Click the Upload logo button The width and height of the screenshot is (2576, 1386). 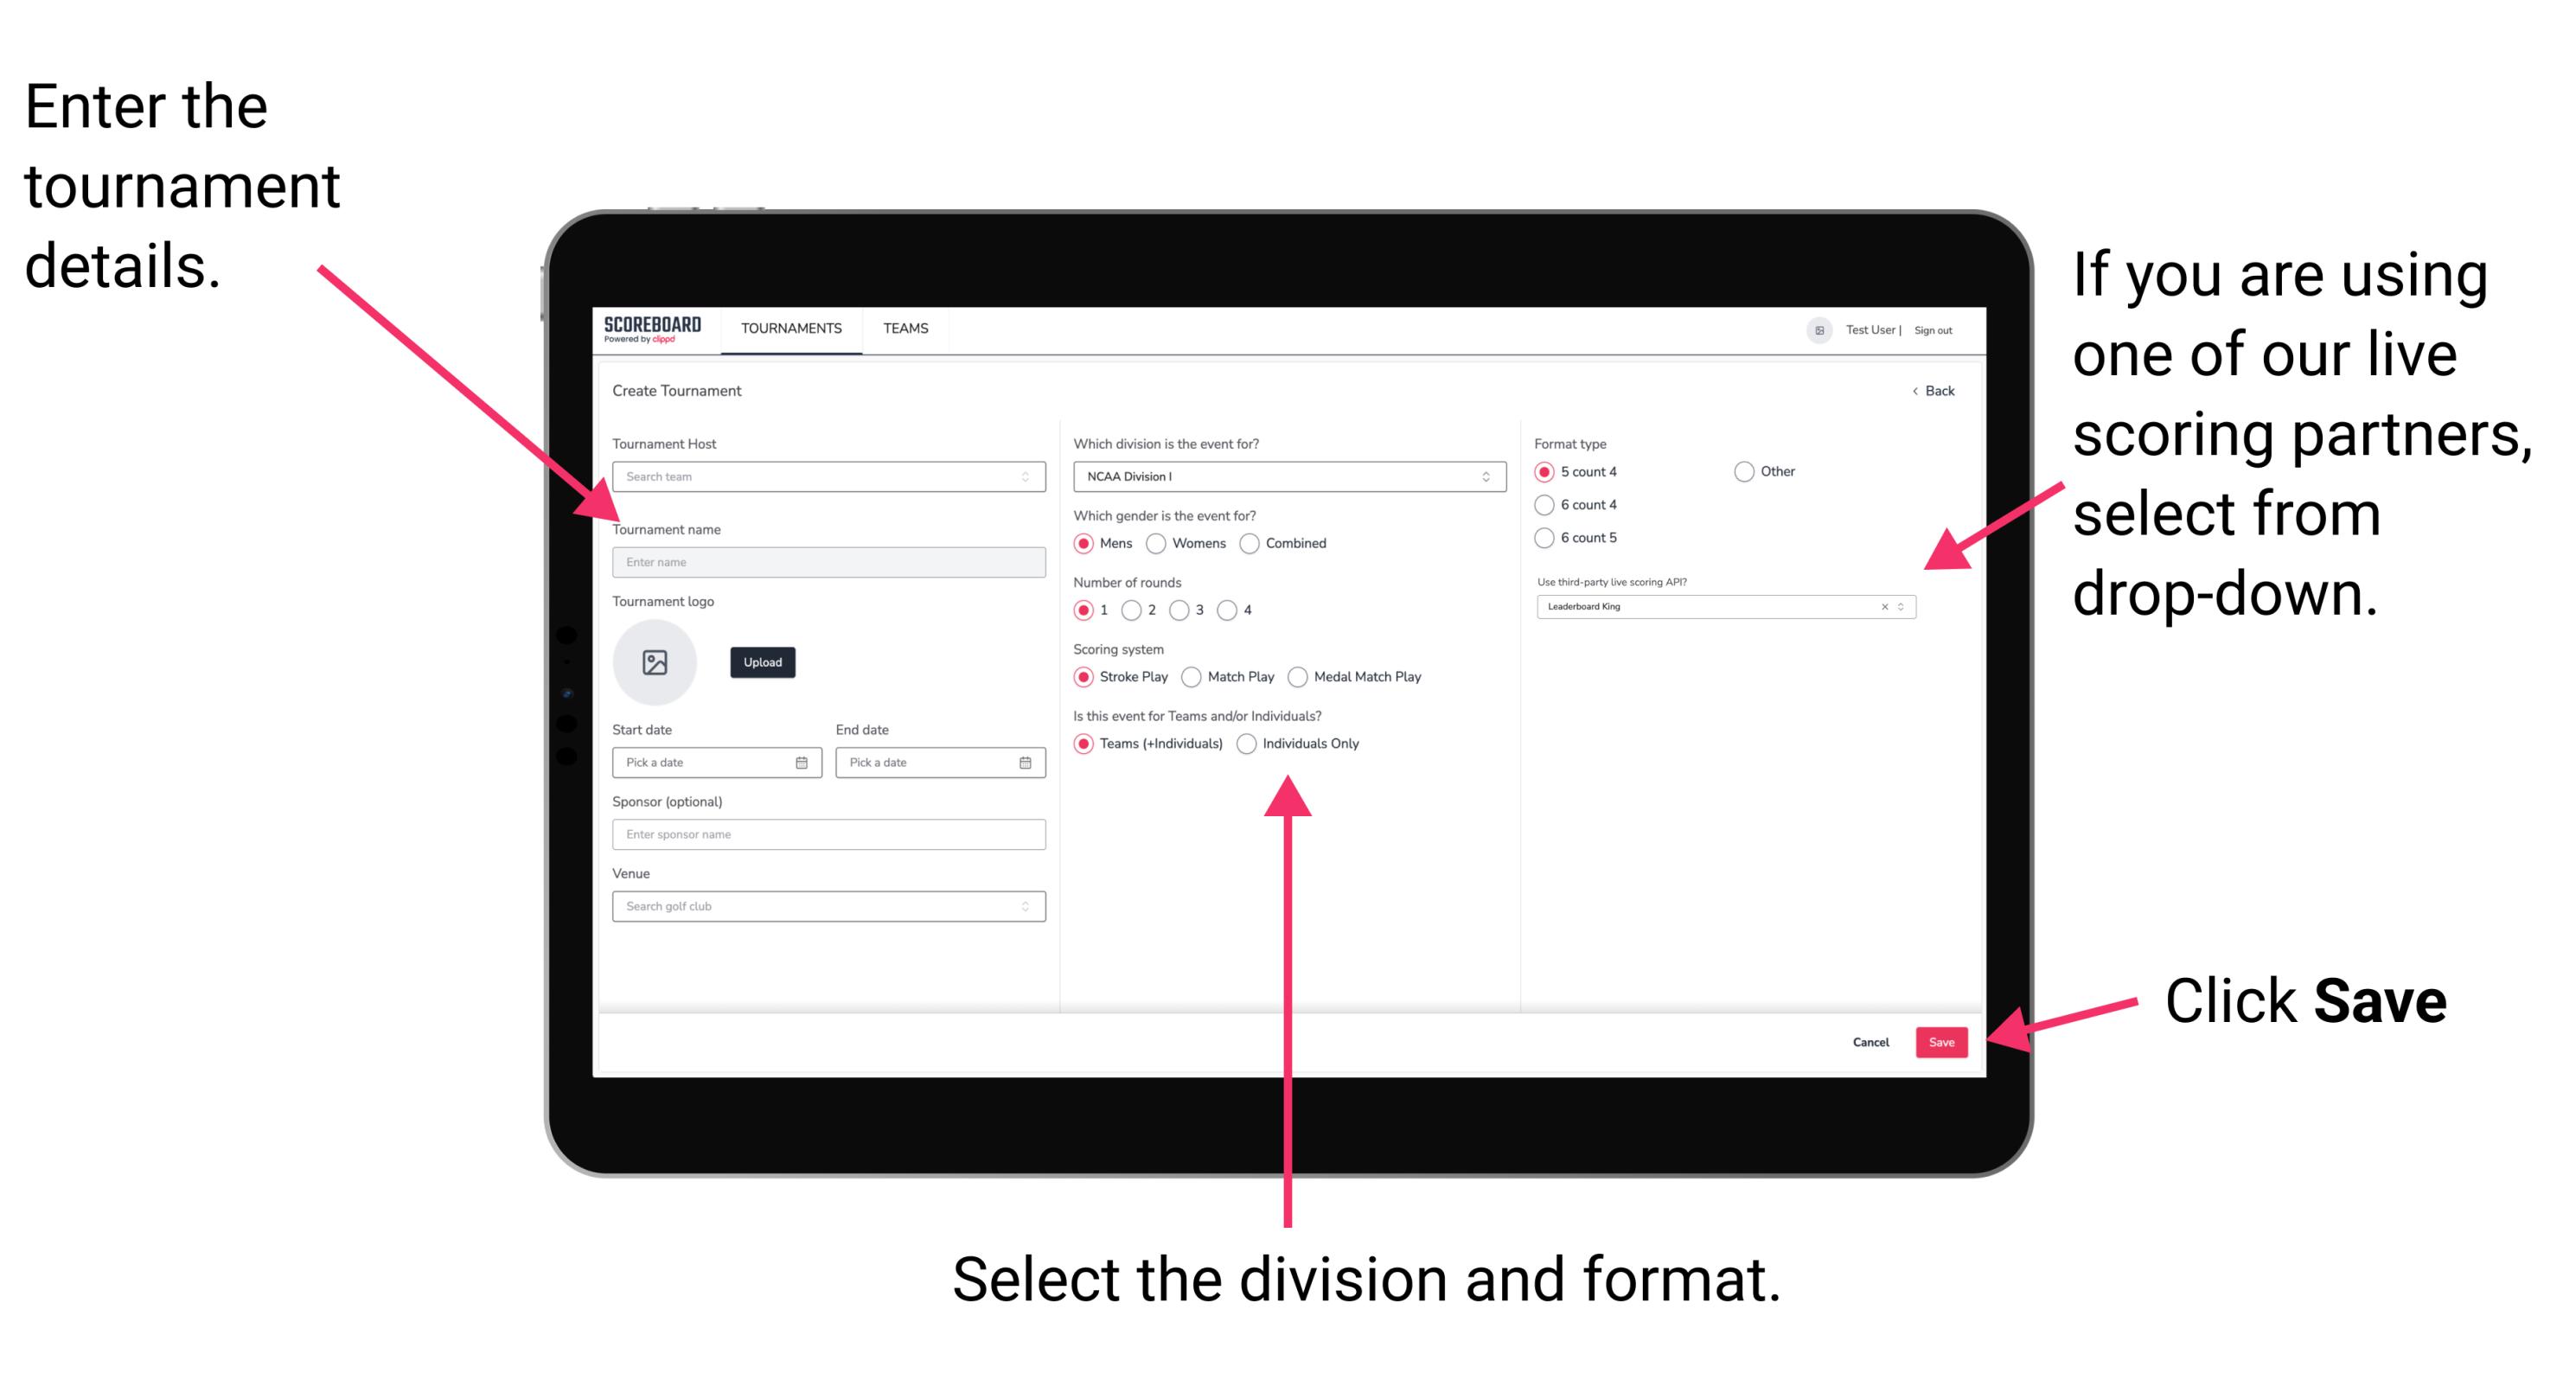click(x=761, y=662)
